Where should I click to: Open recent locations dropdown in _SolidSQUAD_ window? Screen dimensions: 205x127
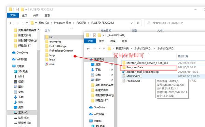(x=99, y=49)
